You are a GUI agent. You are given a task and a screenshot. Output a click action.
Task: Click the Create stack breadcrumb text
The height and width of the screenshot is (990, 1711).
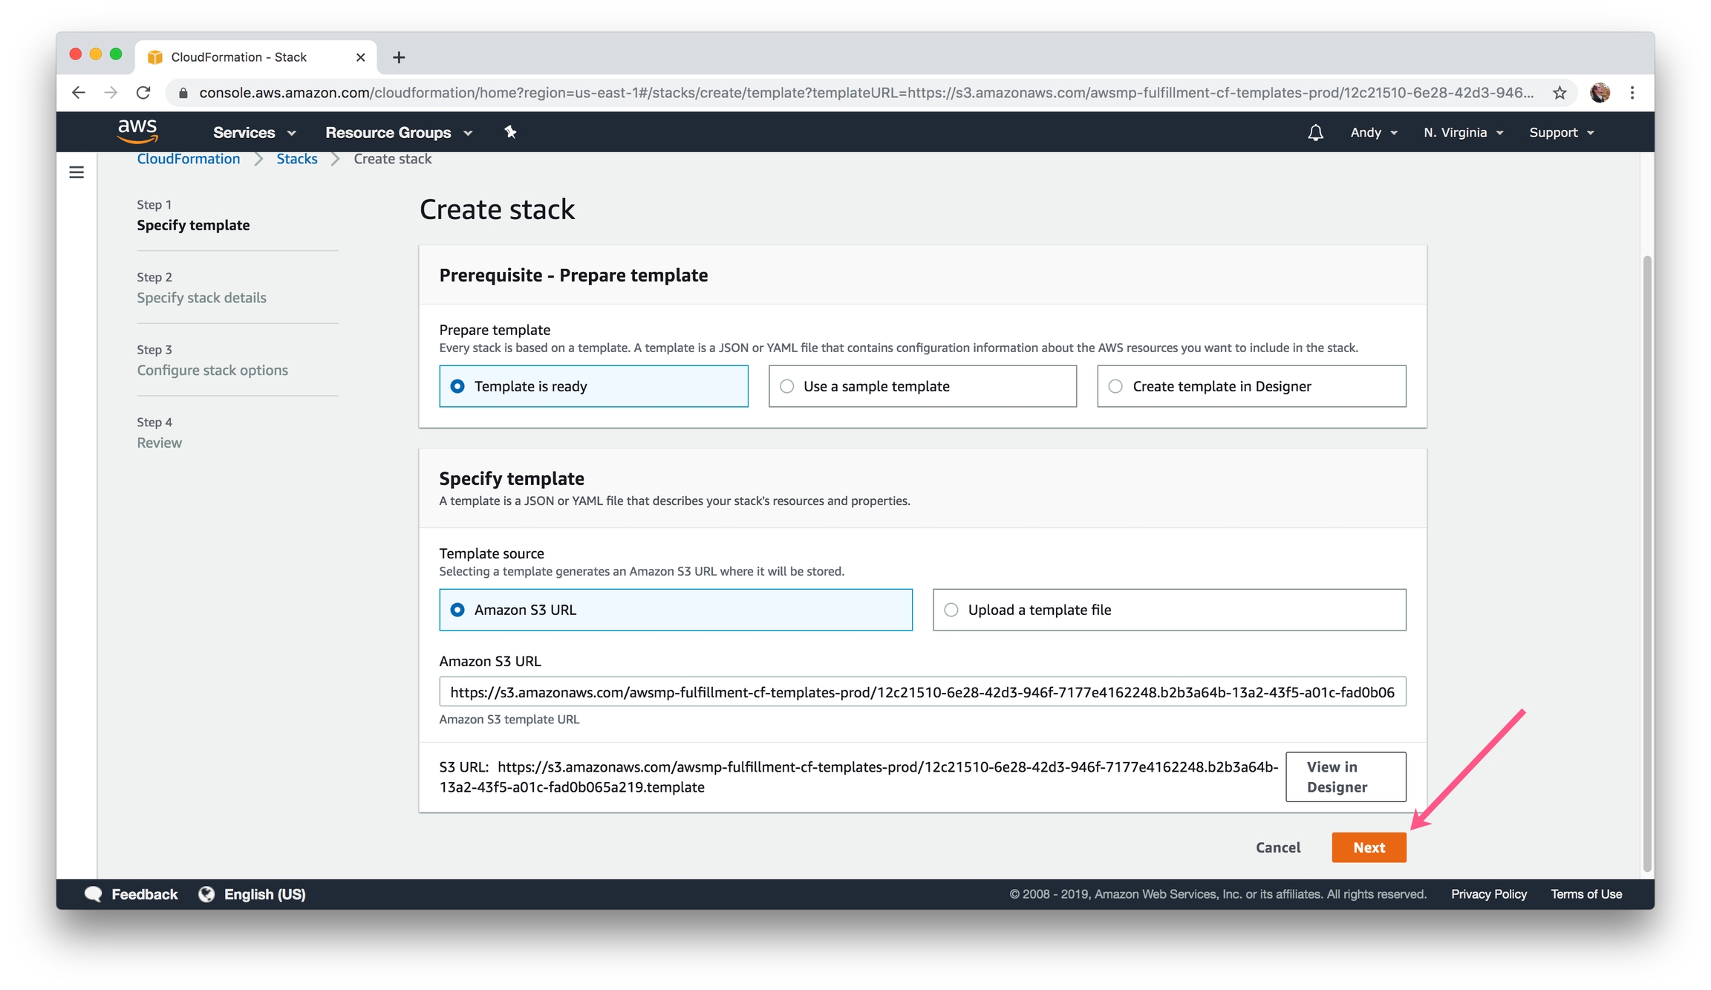click(x=393, y=159)
